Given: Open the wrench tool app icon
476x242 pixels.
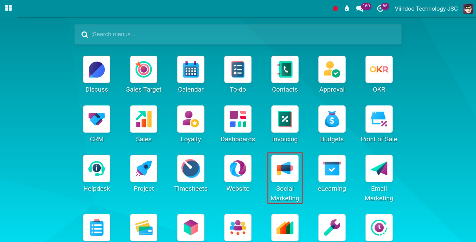Looking at the screenshot, I should tap(332, 227).
